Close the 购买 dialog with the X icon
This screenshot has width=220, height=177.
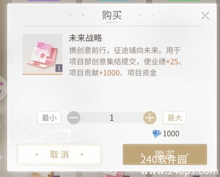(205, 16)
